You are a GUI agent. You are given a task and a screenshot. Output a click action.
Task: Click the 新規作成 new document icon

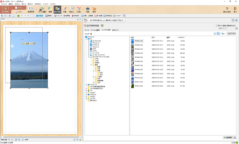click(x=31, y=9)
